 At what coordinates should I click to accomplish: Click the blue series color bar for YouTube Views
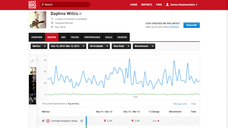pos(86,121)
